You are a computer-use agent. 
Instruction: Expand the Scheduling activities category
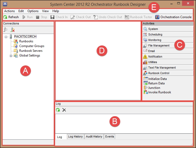click(x=168, y=34)
